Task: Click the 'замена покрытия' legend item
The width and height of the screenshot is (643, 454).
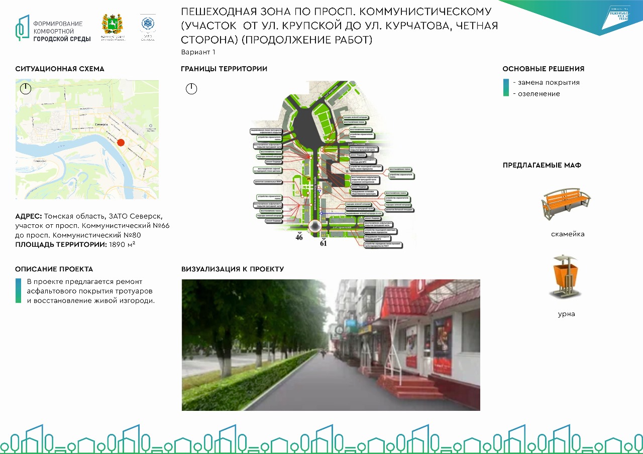Action: point(549,83)
